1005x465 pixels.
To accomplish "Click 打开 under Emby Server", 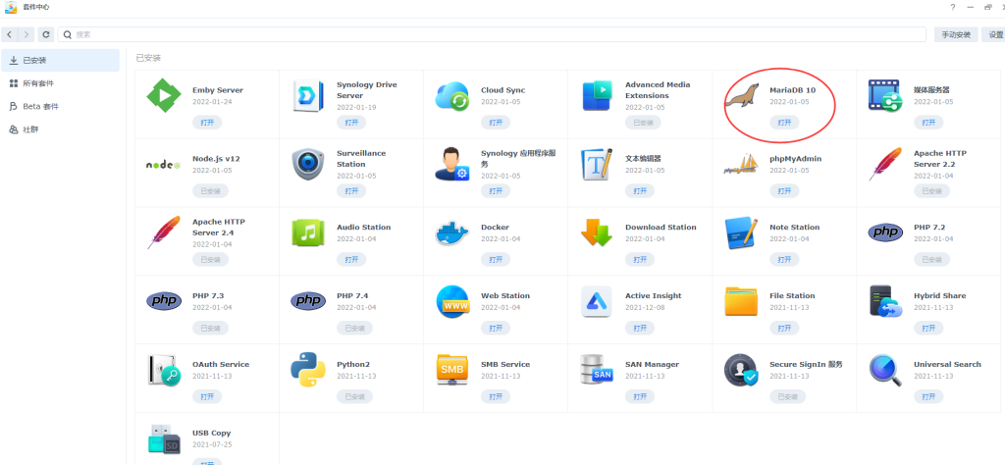I will click(207, 123).
